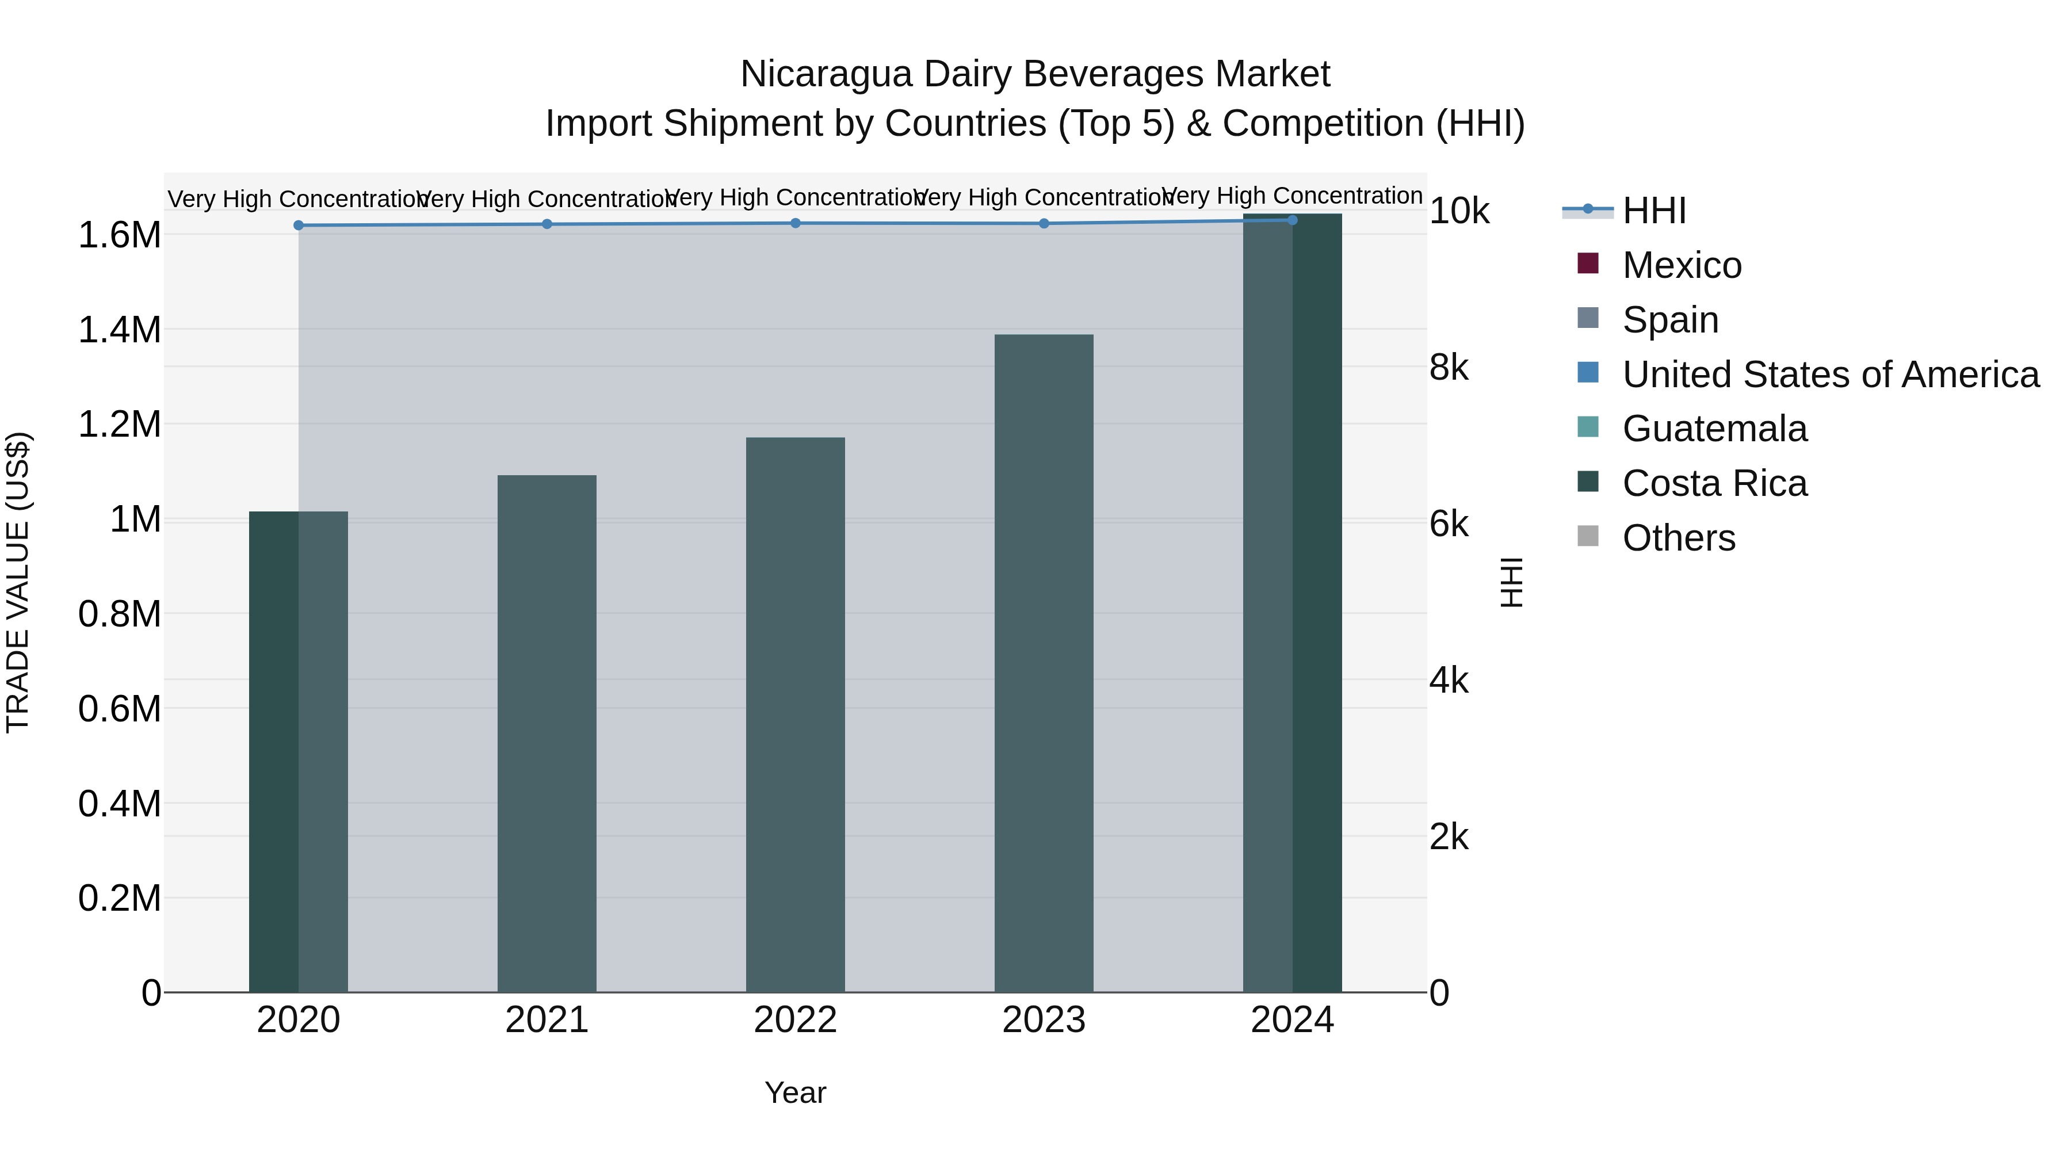Click the Others gray color swatch

(x=1588, y=536)
